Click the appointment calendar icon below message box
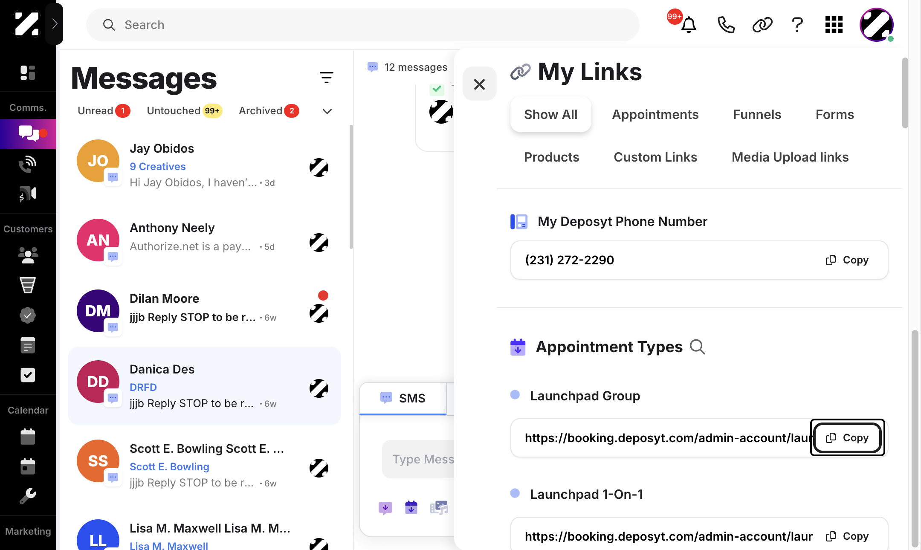The height and width of the screenshot is (550, 921). (x=411, y=507)
